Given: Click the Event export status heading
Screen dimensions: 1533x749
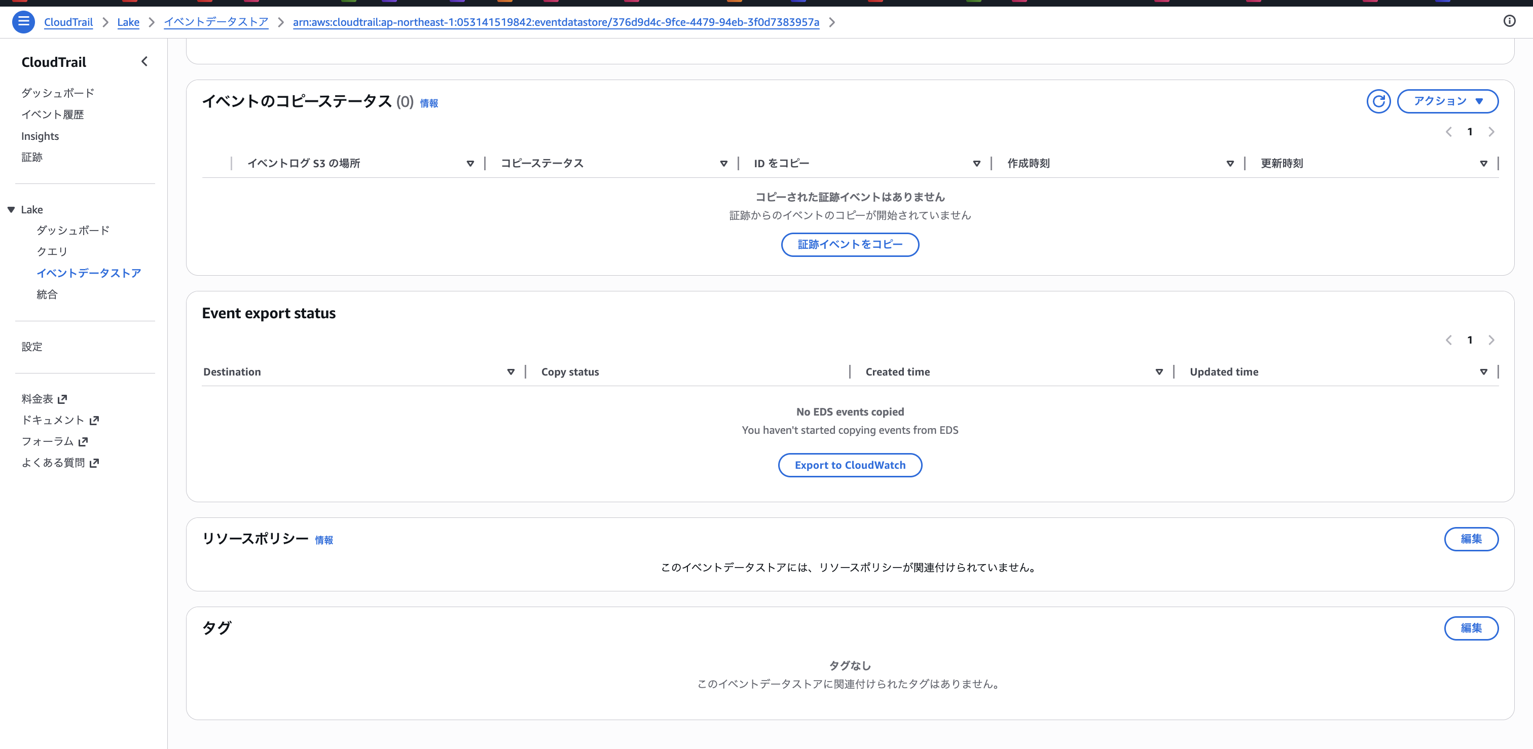Looking at the screenshot, I should (268, 314).
